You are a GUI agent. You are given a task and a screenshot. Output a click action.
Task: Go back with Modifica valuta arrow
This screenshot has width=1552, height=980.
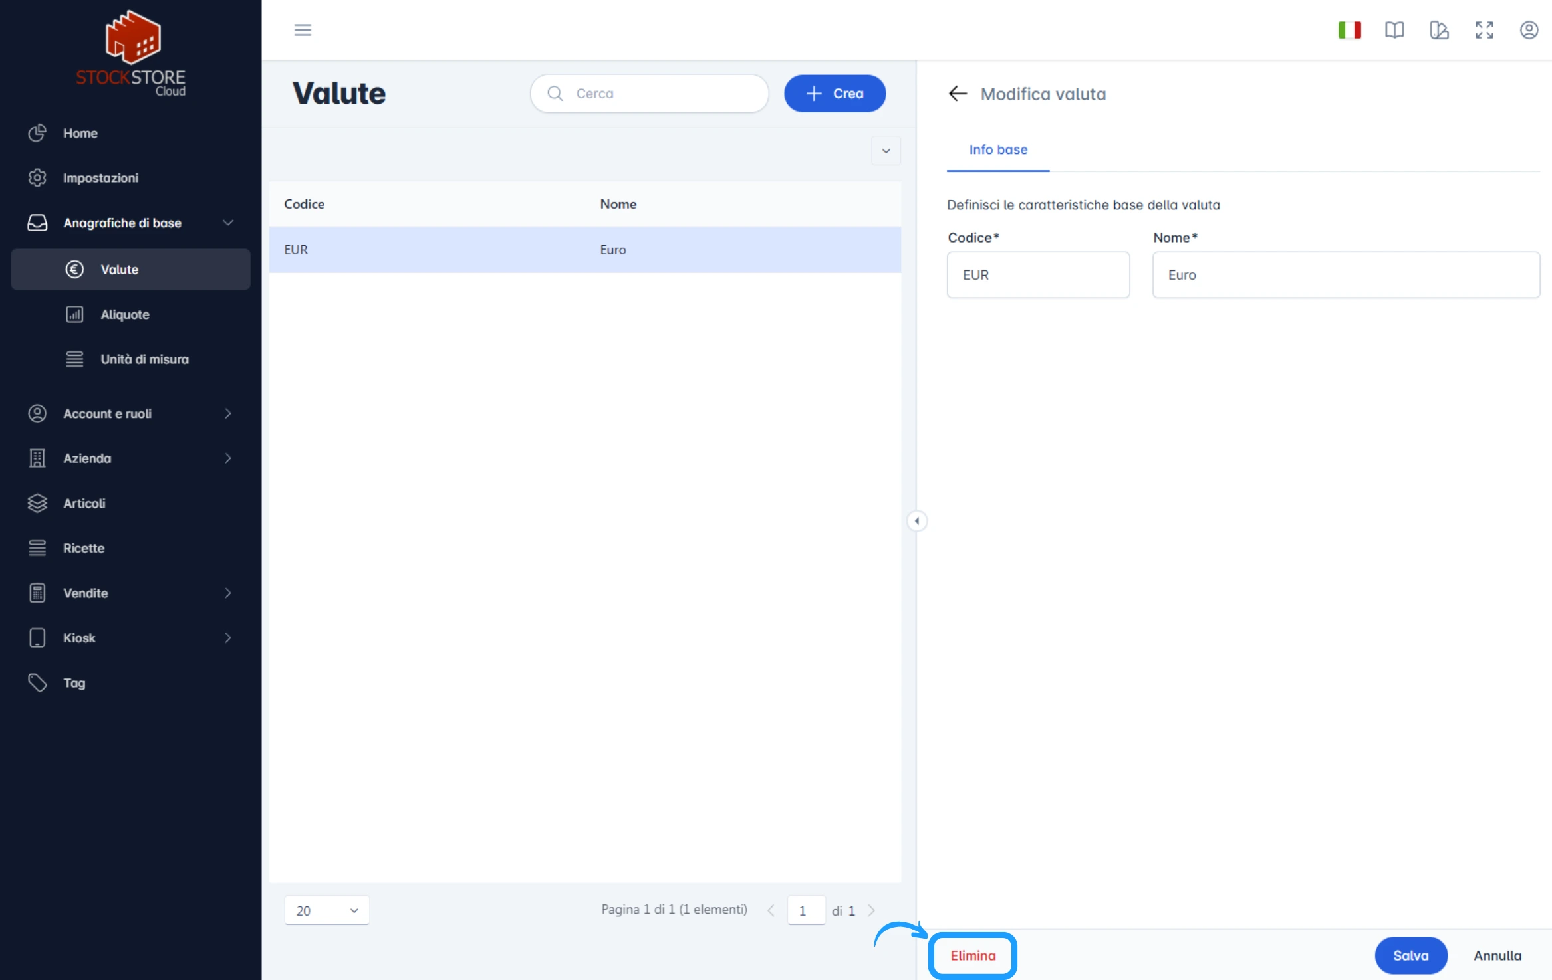(958, 94)
